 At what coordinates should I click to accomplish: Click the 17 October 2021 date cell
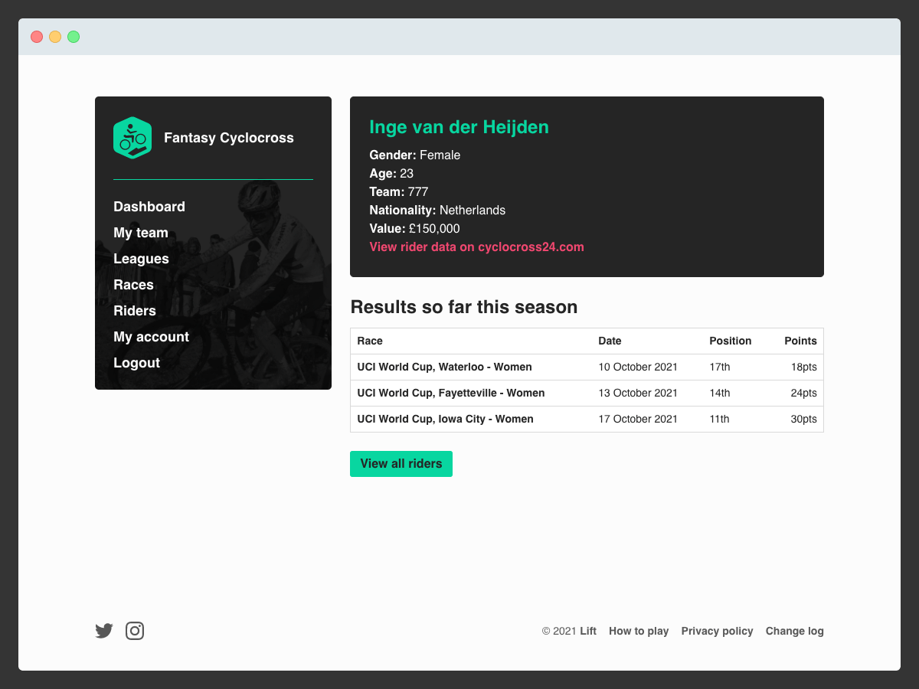tap(638, 420)
